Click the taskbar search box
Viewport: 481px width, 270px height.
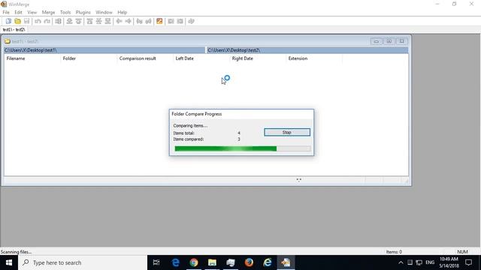[x=83, y=262]
